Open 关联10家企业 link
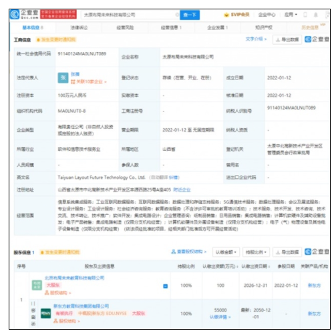Viewport: 336px width, 335px height. pos(89,81)
